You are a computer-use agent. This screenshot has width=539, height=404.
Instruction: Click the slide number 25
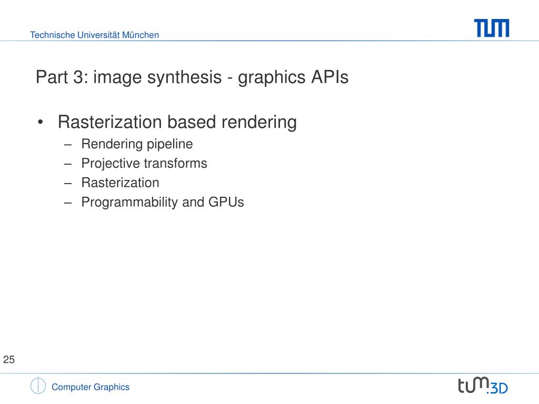9,360
